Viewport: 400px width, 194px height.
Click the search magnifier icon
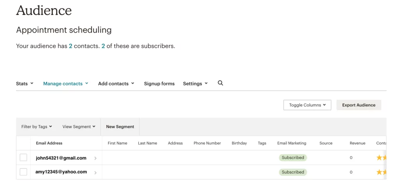pyautogui.click(x=220, y=83)
